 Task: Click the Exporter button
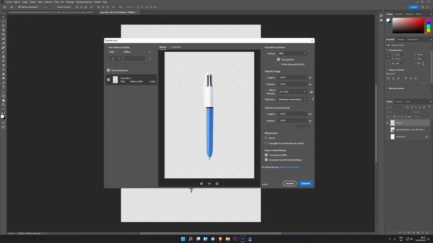point(306,184)
